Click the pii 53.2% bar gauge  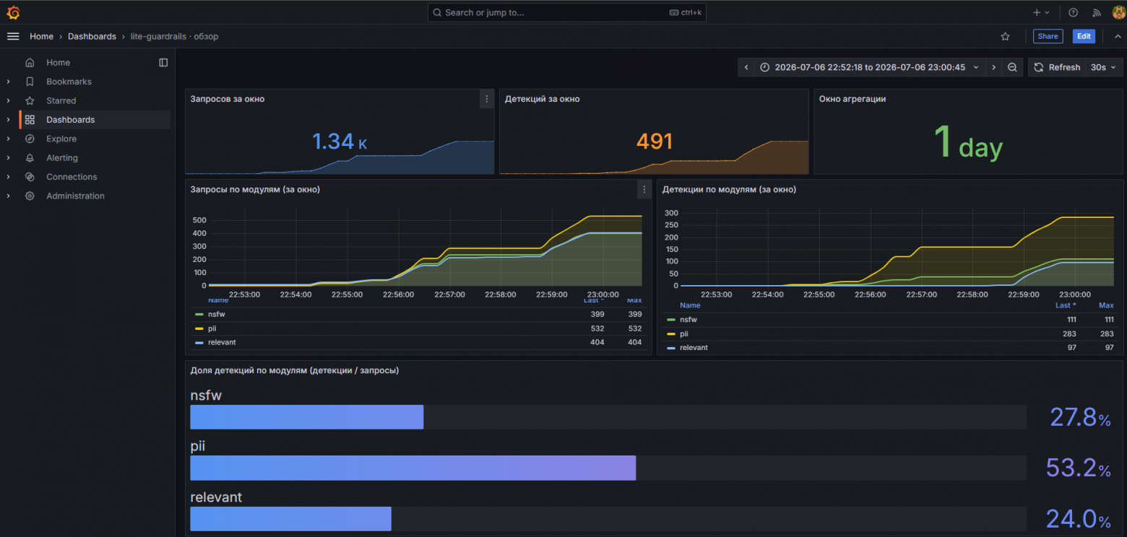pos(608,468)
